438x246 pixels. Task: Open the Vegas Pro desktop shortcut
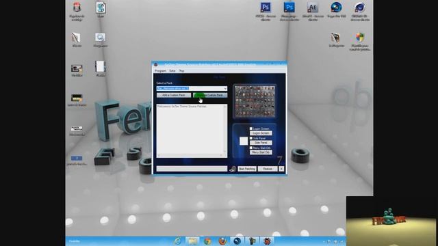click(336, 8)
